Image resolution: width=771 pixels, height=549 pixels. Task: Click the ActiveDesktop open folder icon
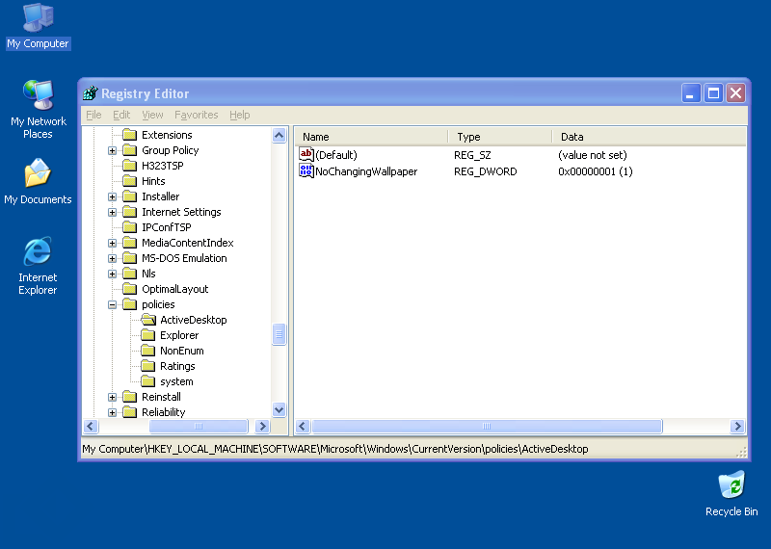tap(148, 320)
